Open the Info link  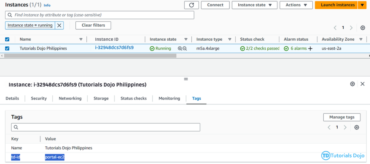tap(47, 5)
